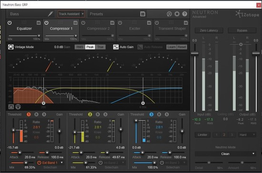Viewport: 262px width, 173px height.
Task: Click the 6.00k crossover handle
Action: tap(143, 103)
